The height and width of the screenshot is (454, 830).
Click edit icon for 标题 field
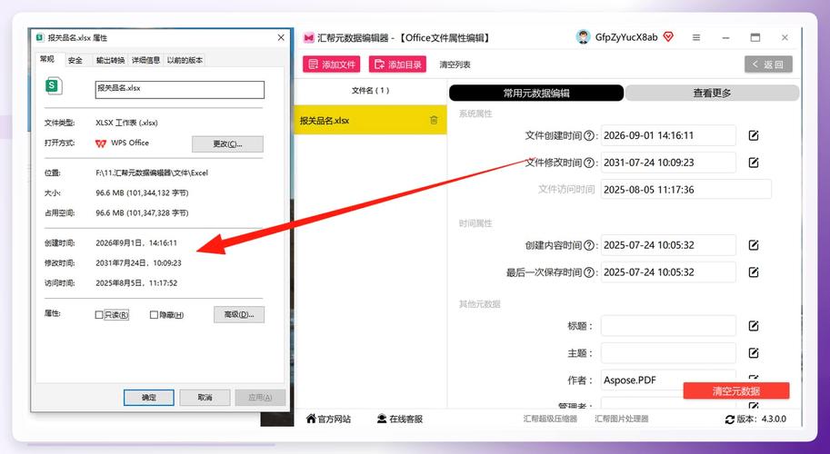pos(754,326)
